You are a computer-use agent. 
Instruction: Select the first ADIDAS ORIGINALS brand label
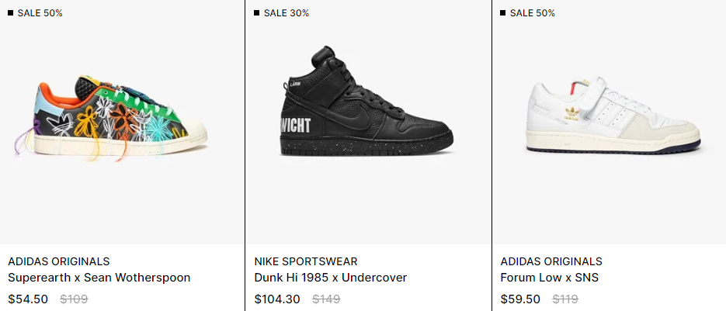click(59, 261)
